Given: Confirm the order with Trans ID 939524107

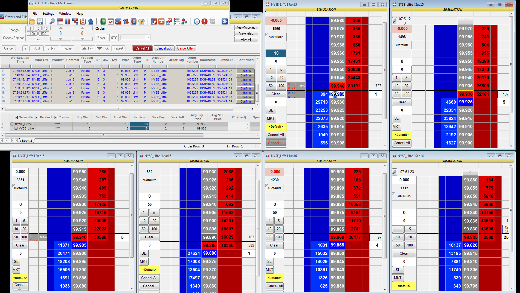Looking at the screenshot, I should 246,71.
